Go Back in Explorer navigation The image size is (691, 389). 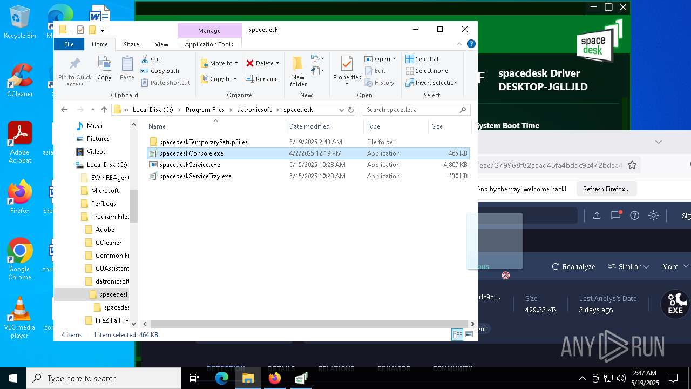[x=64, y=110]
